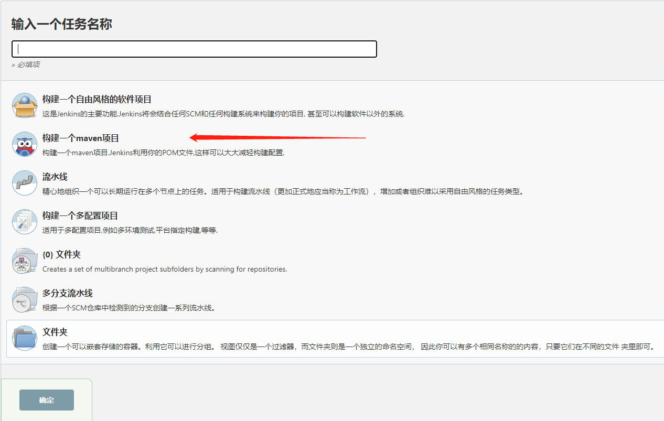Choose 构建一个多配置项目 title

click(80, 215)
